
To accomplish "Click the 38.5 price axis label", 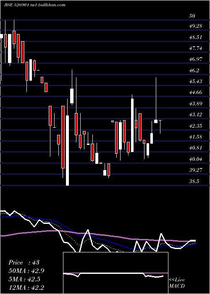I will [194, 181].
